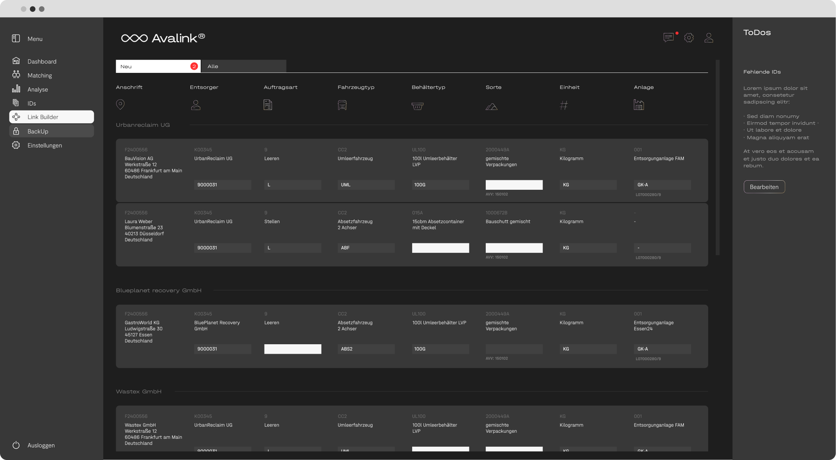Click the Anschrift location pin icon

pyautogui.click(x=120, y=104)
